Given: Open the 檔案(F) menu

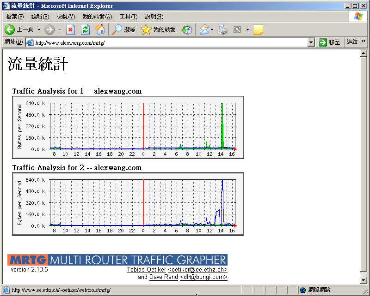Looking at the screenshot, I should [15, 17].
